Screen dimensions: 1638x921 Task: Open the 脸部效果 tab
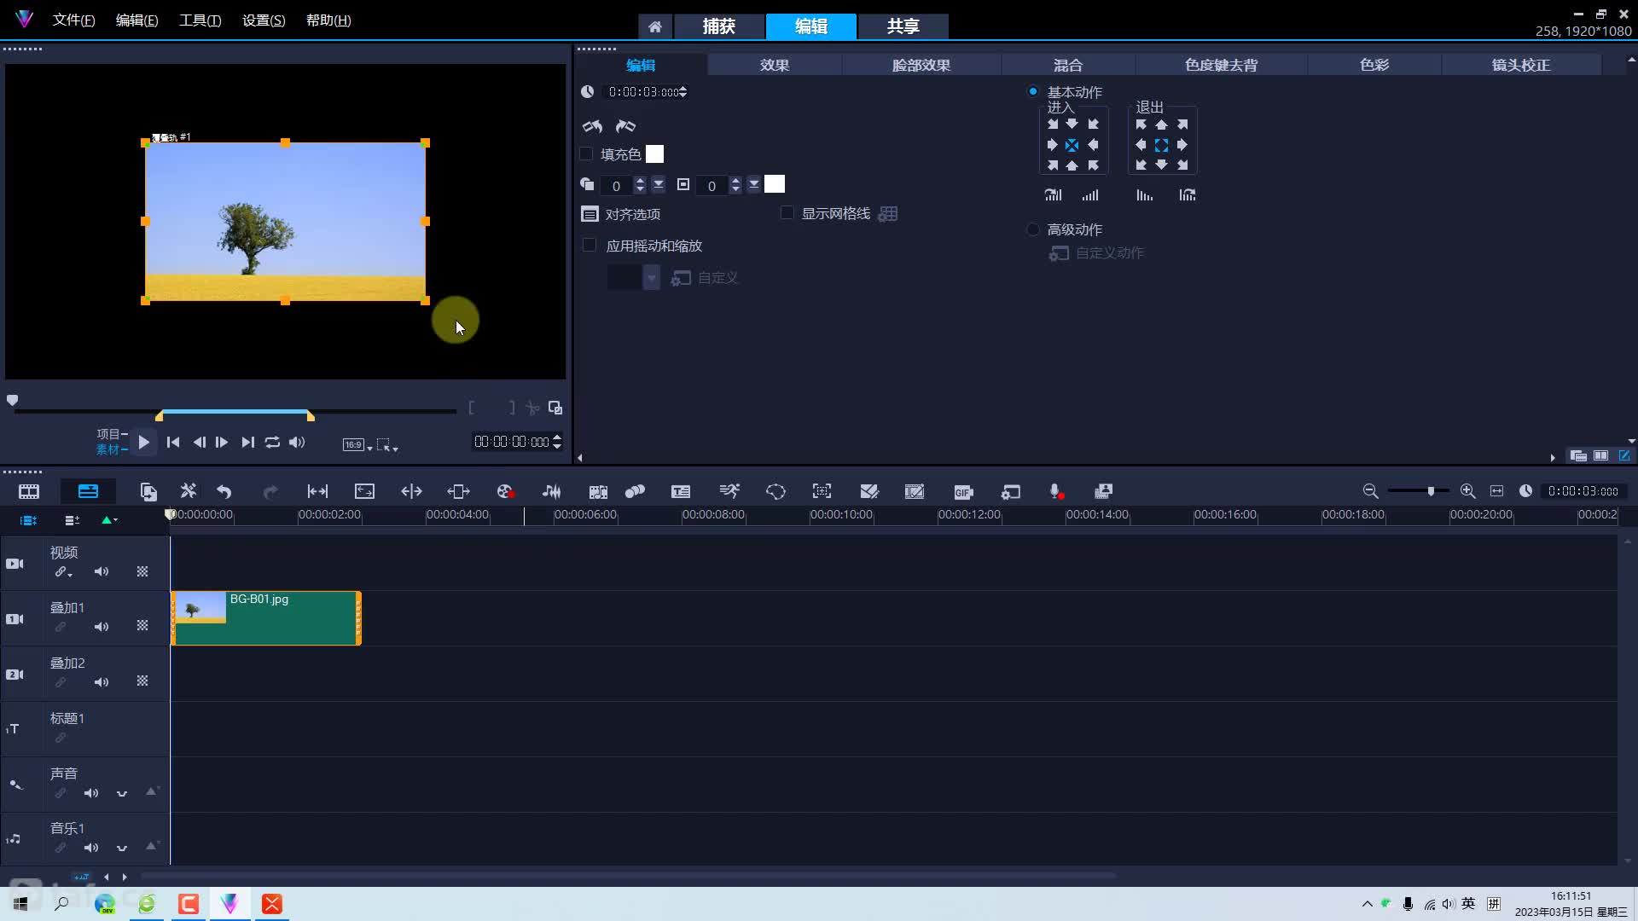click(921, 65)
